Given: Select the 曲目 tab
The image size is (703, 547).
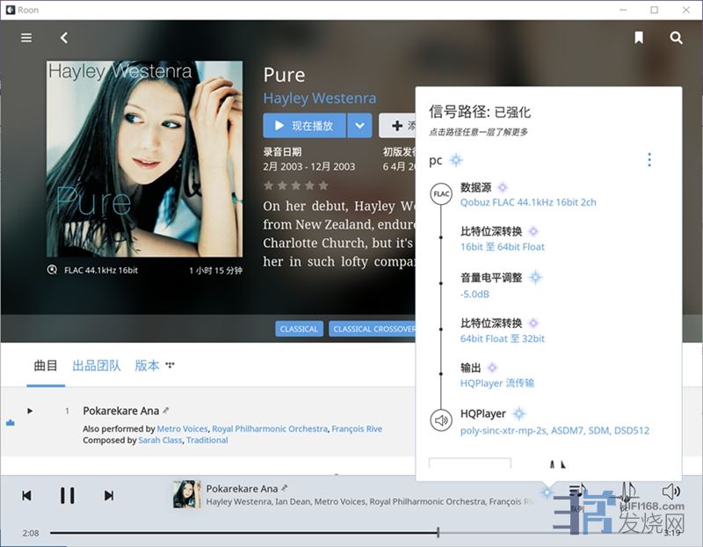Looking at the screenshot, I should (46, 365).
